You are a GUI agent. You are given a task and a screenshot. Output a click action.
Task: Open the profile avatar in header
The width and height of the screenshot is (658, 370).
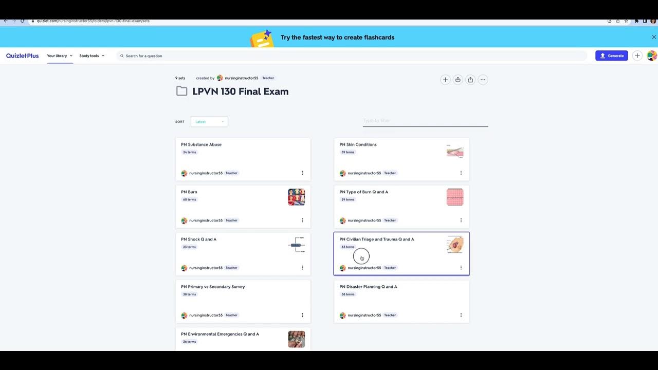click(x=652, y=55)
